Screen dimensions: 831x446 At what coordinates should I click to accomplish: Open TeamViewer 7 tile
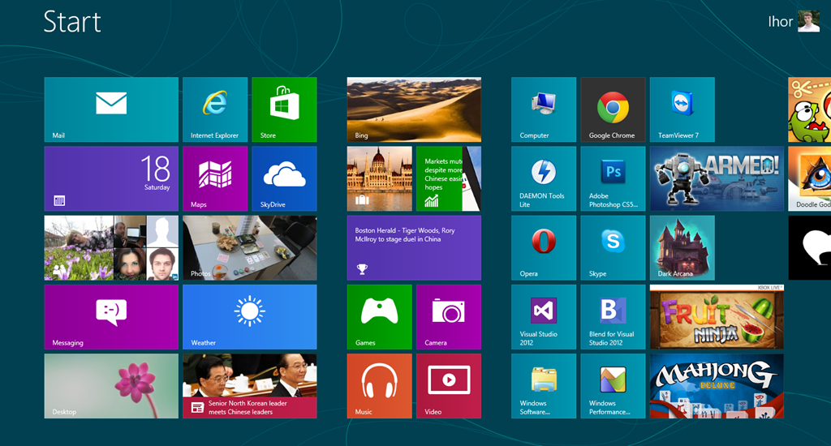pyautogui.click(x=682, y=109)
